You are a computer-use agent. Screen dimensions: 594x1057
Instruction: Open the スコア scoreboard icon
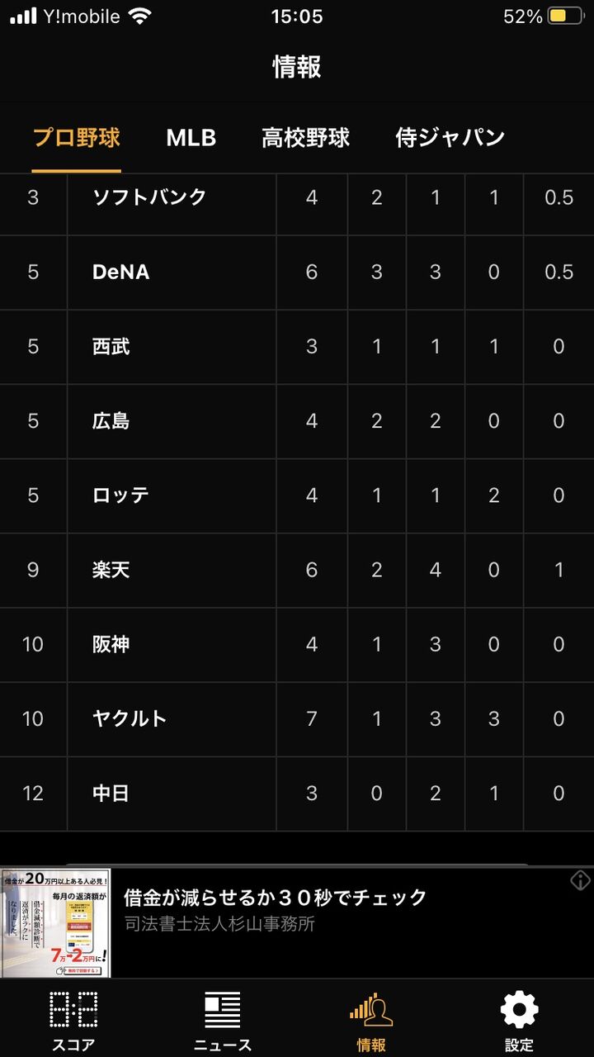(x=74, y=1009)
